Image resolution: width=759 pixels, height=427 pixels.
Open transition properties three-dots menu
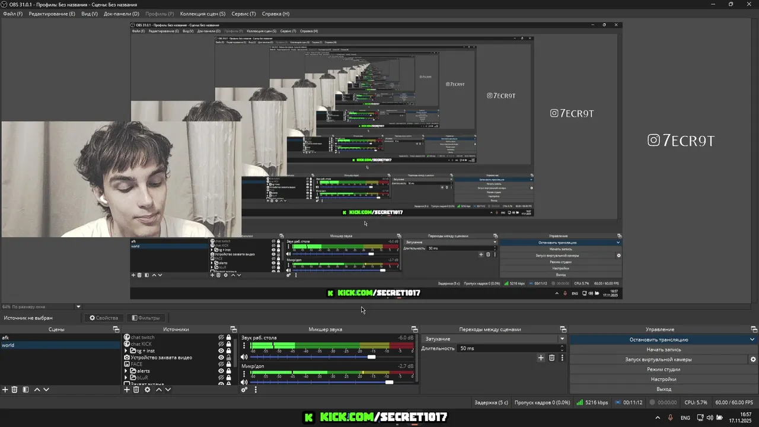click(562, 358)
